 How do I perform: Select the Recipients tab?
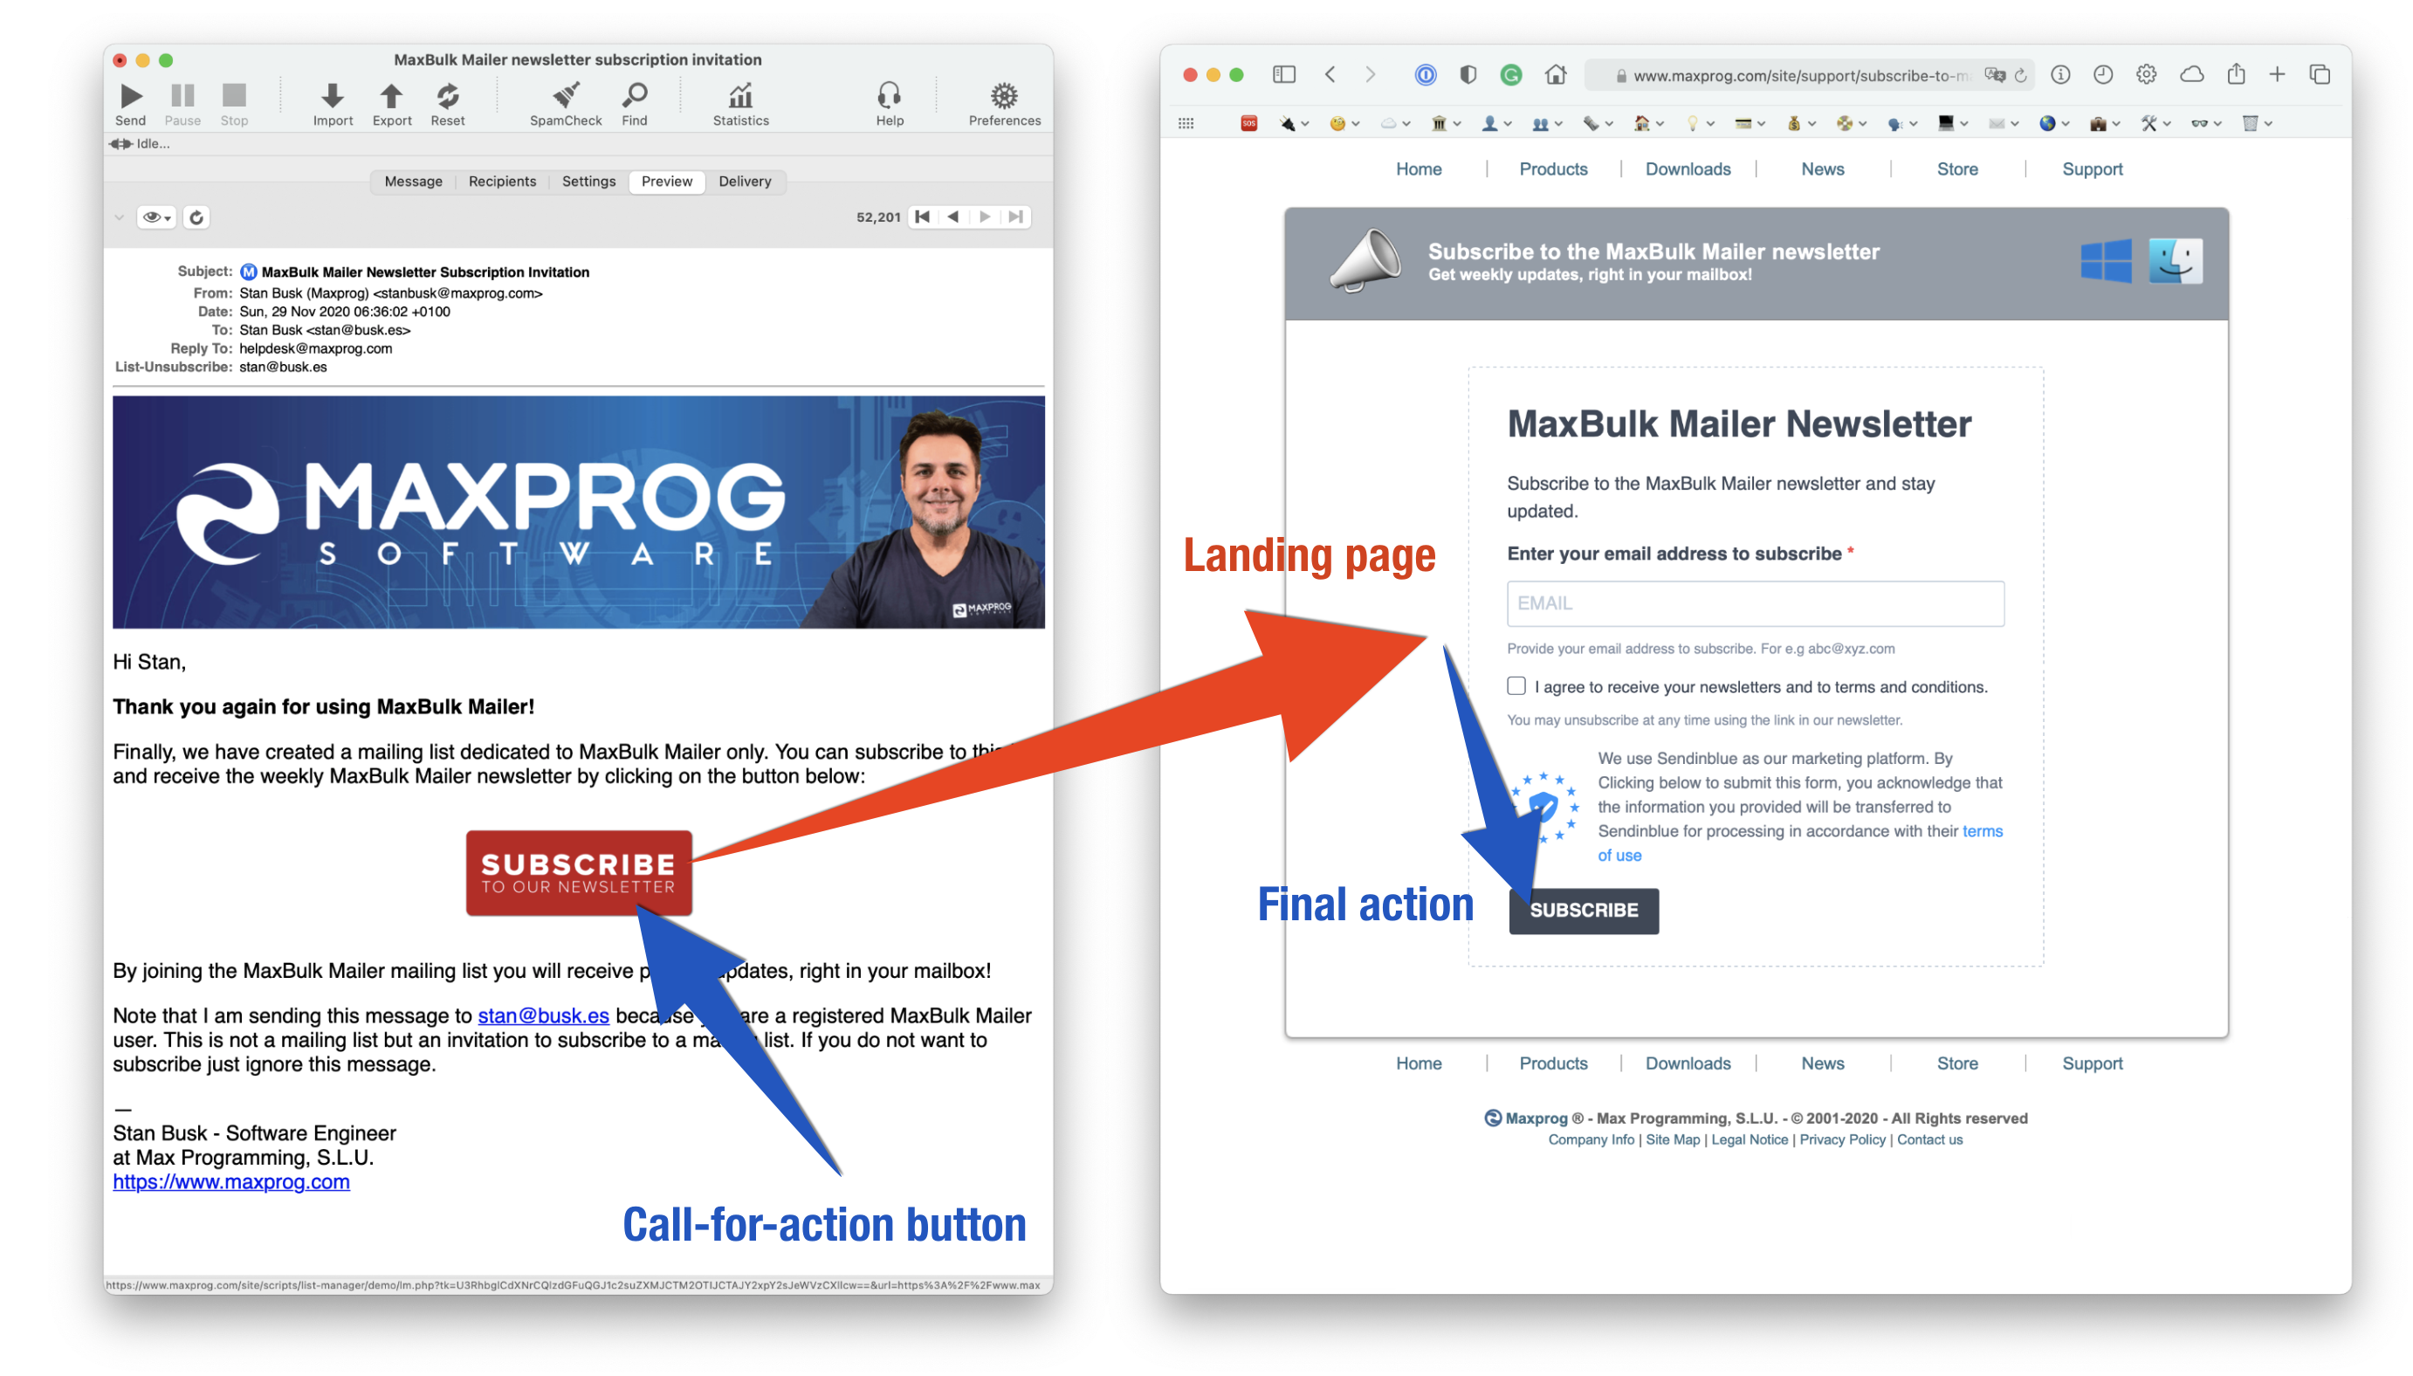coord(500,181)
